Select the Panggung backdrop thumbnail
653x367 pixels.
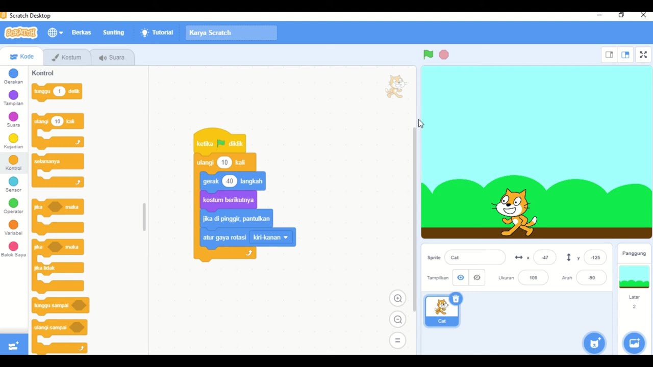634,278
